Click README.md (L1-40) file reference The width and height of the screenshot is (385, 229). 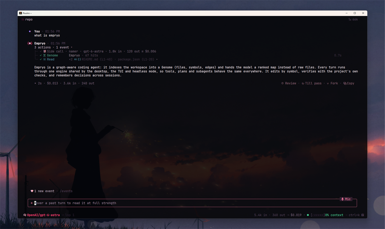point(97,59)
